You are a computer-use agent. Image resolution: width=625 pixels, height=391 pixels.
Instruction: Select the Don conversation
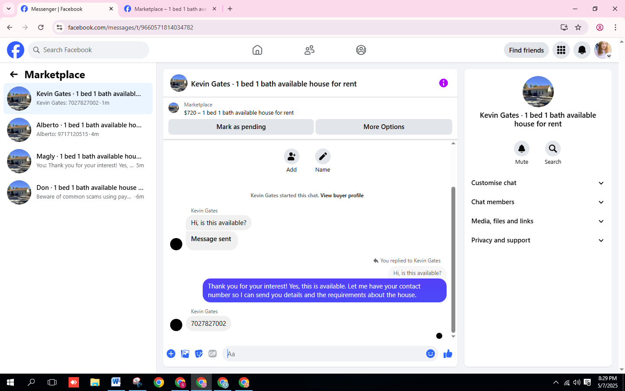click(x=78, y=192)
